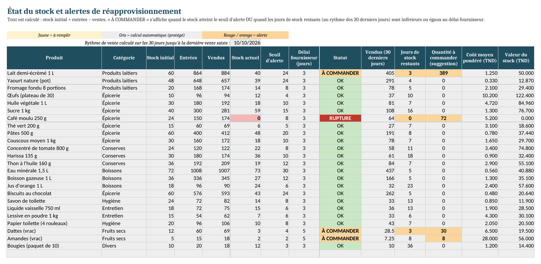Click the 'Pâtes 500 g' product cell
The height and width of the screenshot is (264, 541).
(x=54, y=133)
